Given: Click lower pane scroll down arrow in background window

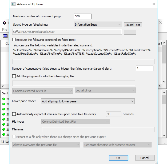Looking at the screenshot, I should pyautogui.click(x=164, y=135).
